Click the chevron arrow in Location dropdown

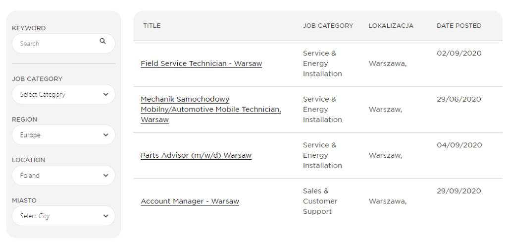105,176
